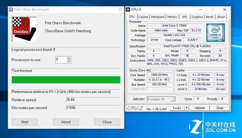Open the Bench tab
This screenshot has width=242, height=138.
pos(209,17)
